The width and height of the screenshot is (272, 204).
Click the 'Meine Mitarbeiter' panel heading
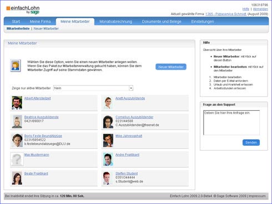22,43
